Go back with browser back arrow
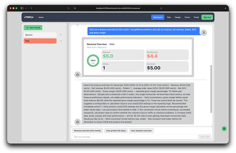This screenshot has height=153, width=236. [x=31, y=8]
